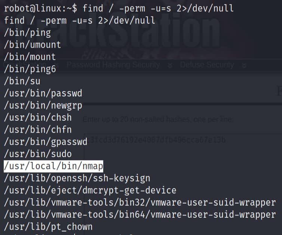Click the /usr/bin/passwd path
Screen dimensions: 282x235
(x=43, y=93)
